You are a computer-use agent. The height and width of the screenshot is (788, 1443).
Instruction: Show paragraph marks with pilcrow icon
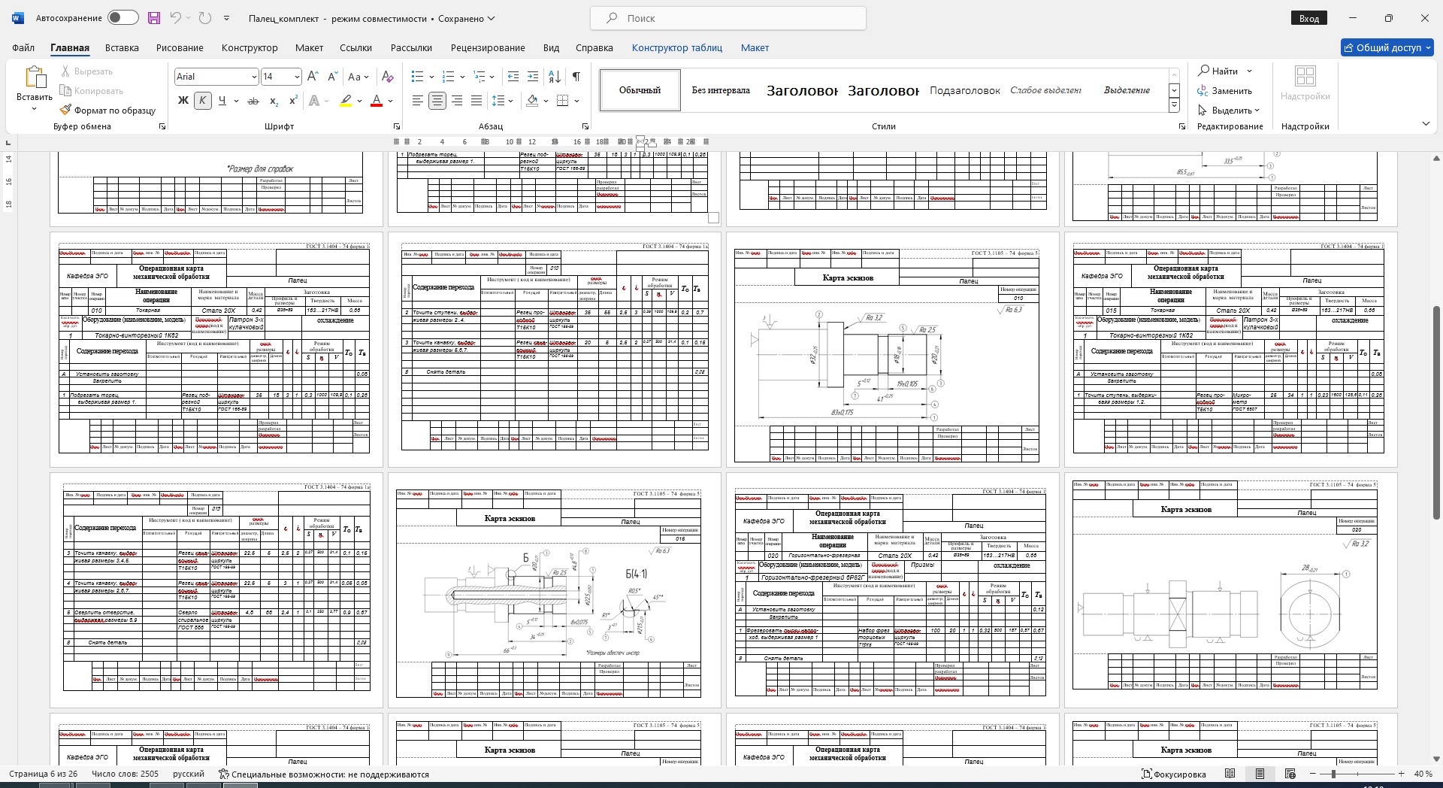tap(576, 77)
